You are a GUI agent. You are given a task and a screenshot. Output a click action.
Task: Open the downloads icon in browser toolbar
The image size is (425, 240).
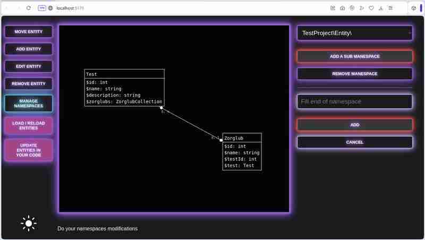point(381,8)
